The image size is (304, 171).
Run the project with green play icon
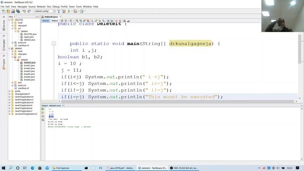tap(69, 11)
